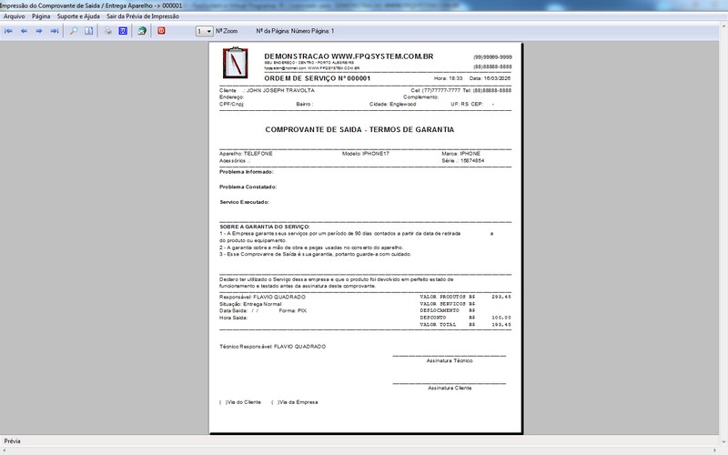Screen dimensions: 728x455
Task: Click the blue save/export icon
Action: [122, 31]
